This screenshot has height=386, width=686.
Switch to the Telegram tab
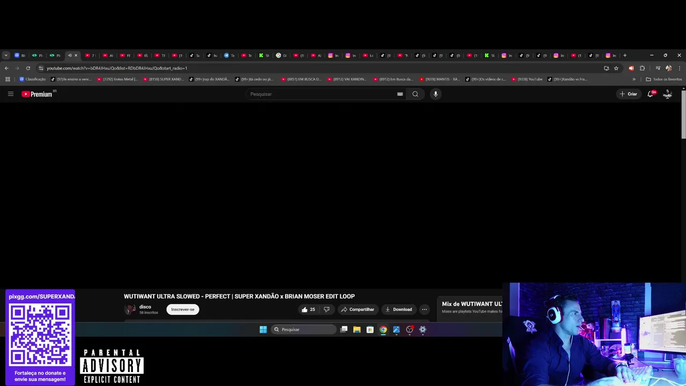pyautogui.click(x=229, y=55)
